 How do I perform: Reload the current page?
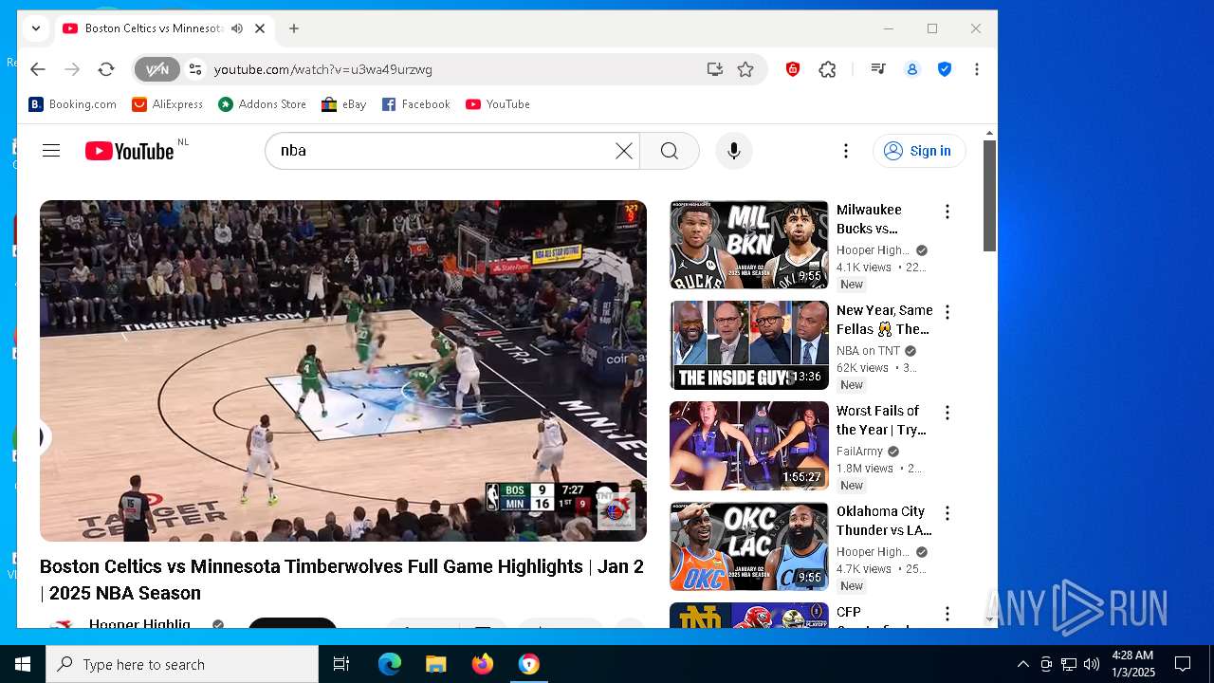106,69
